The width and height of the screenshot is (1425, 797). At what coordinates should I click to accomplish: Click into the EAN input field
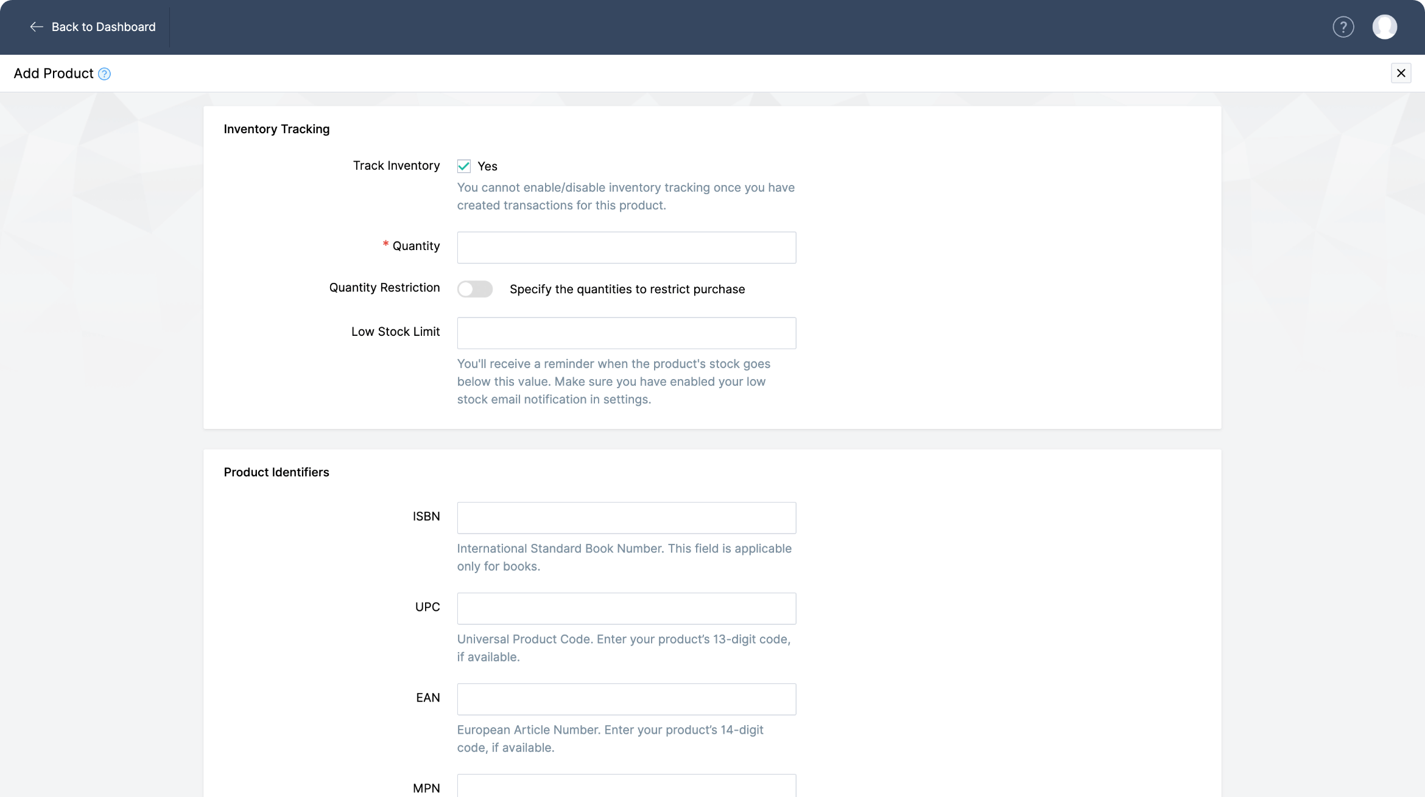626,699
